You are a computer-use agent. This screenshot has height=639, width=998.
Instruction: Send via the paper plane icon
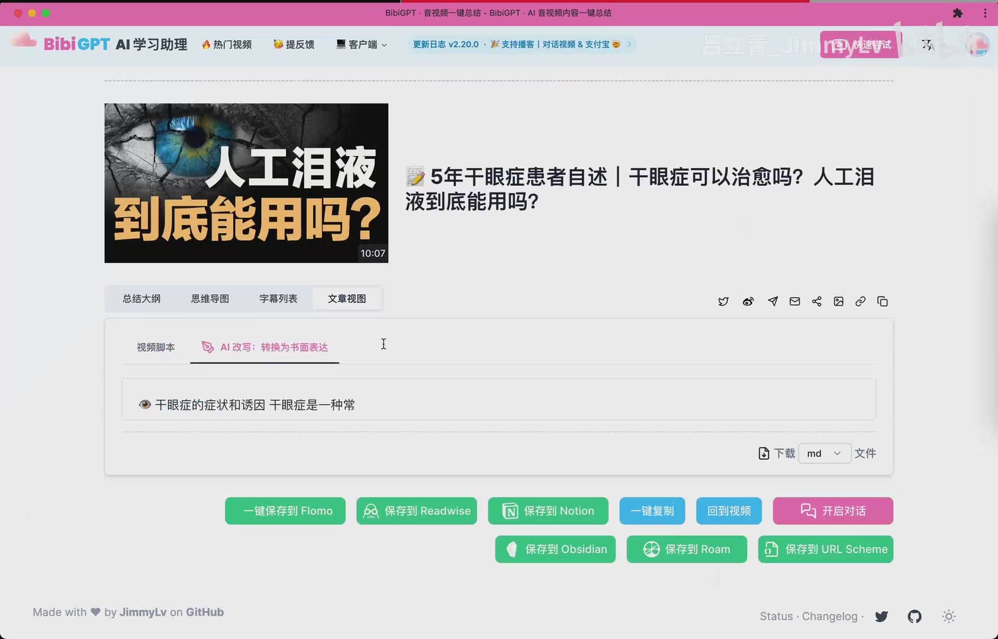click(x=772, y=302)
